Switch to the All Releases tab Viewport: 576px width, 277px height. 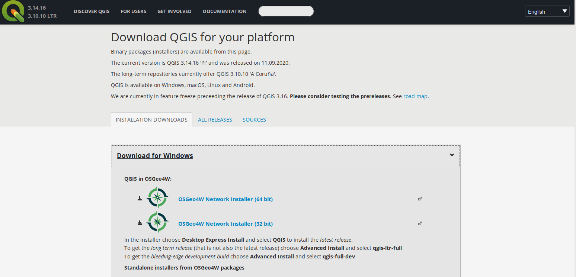pyautogui.click(x=215, y=120)
